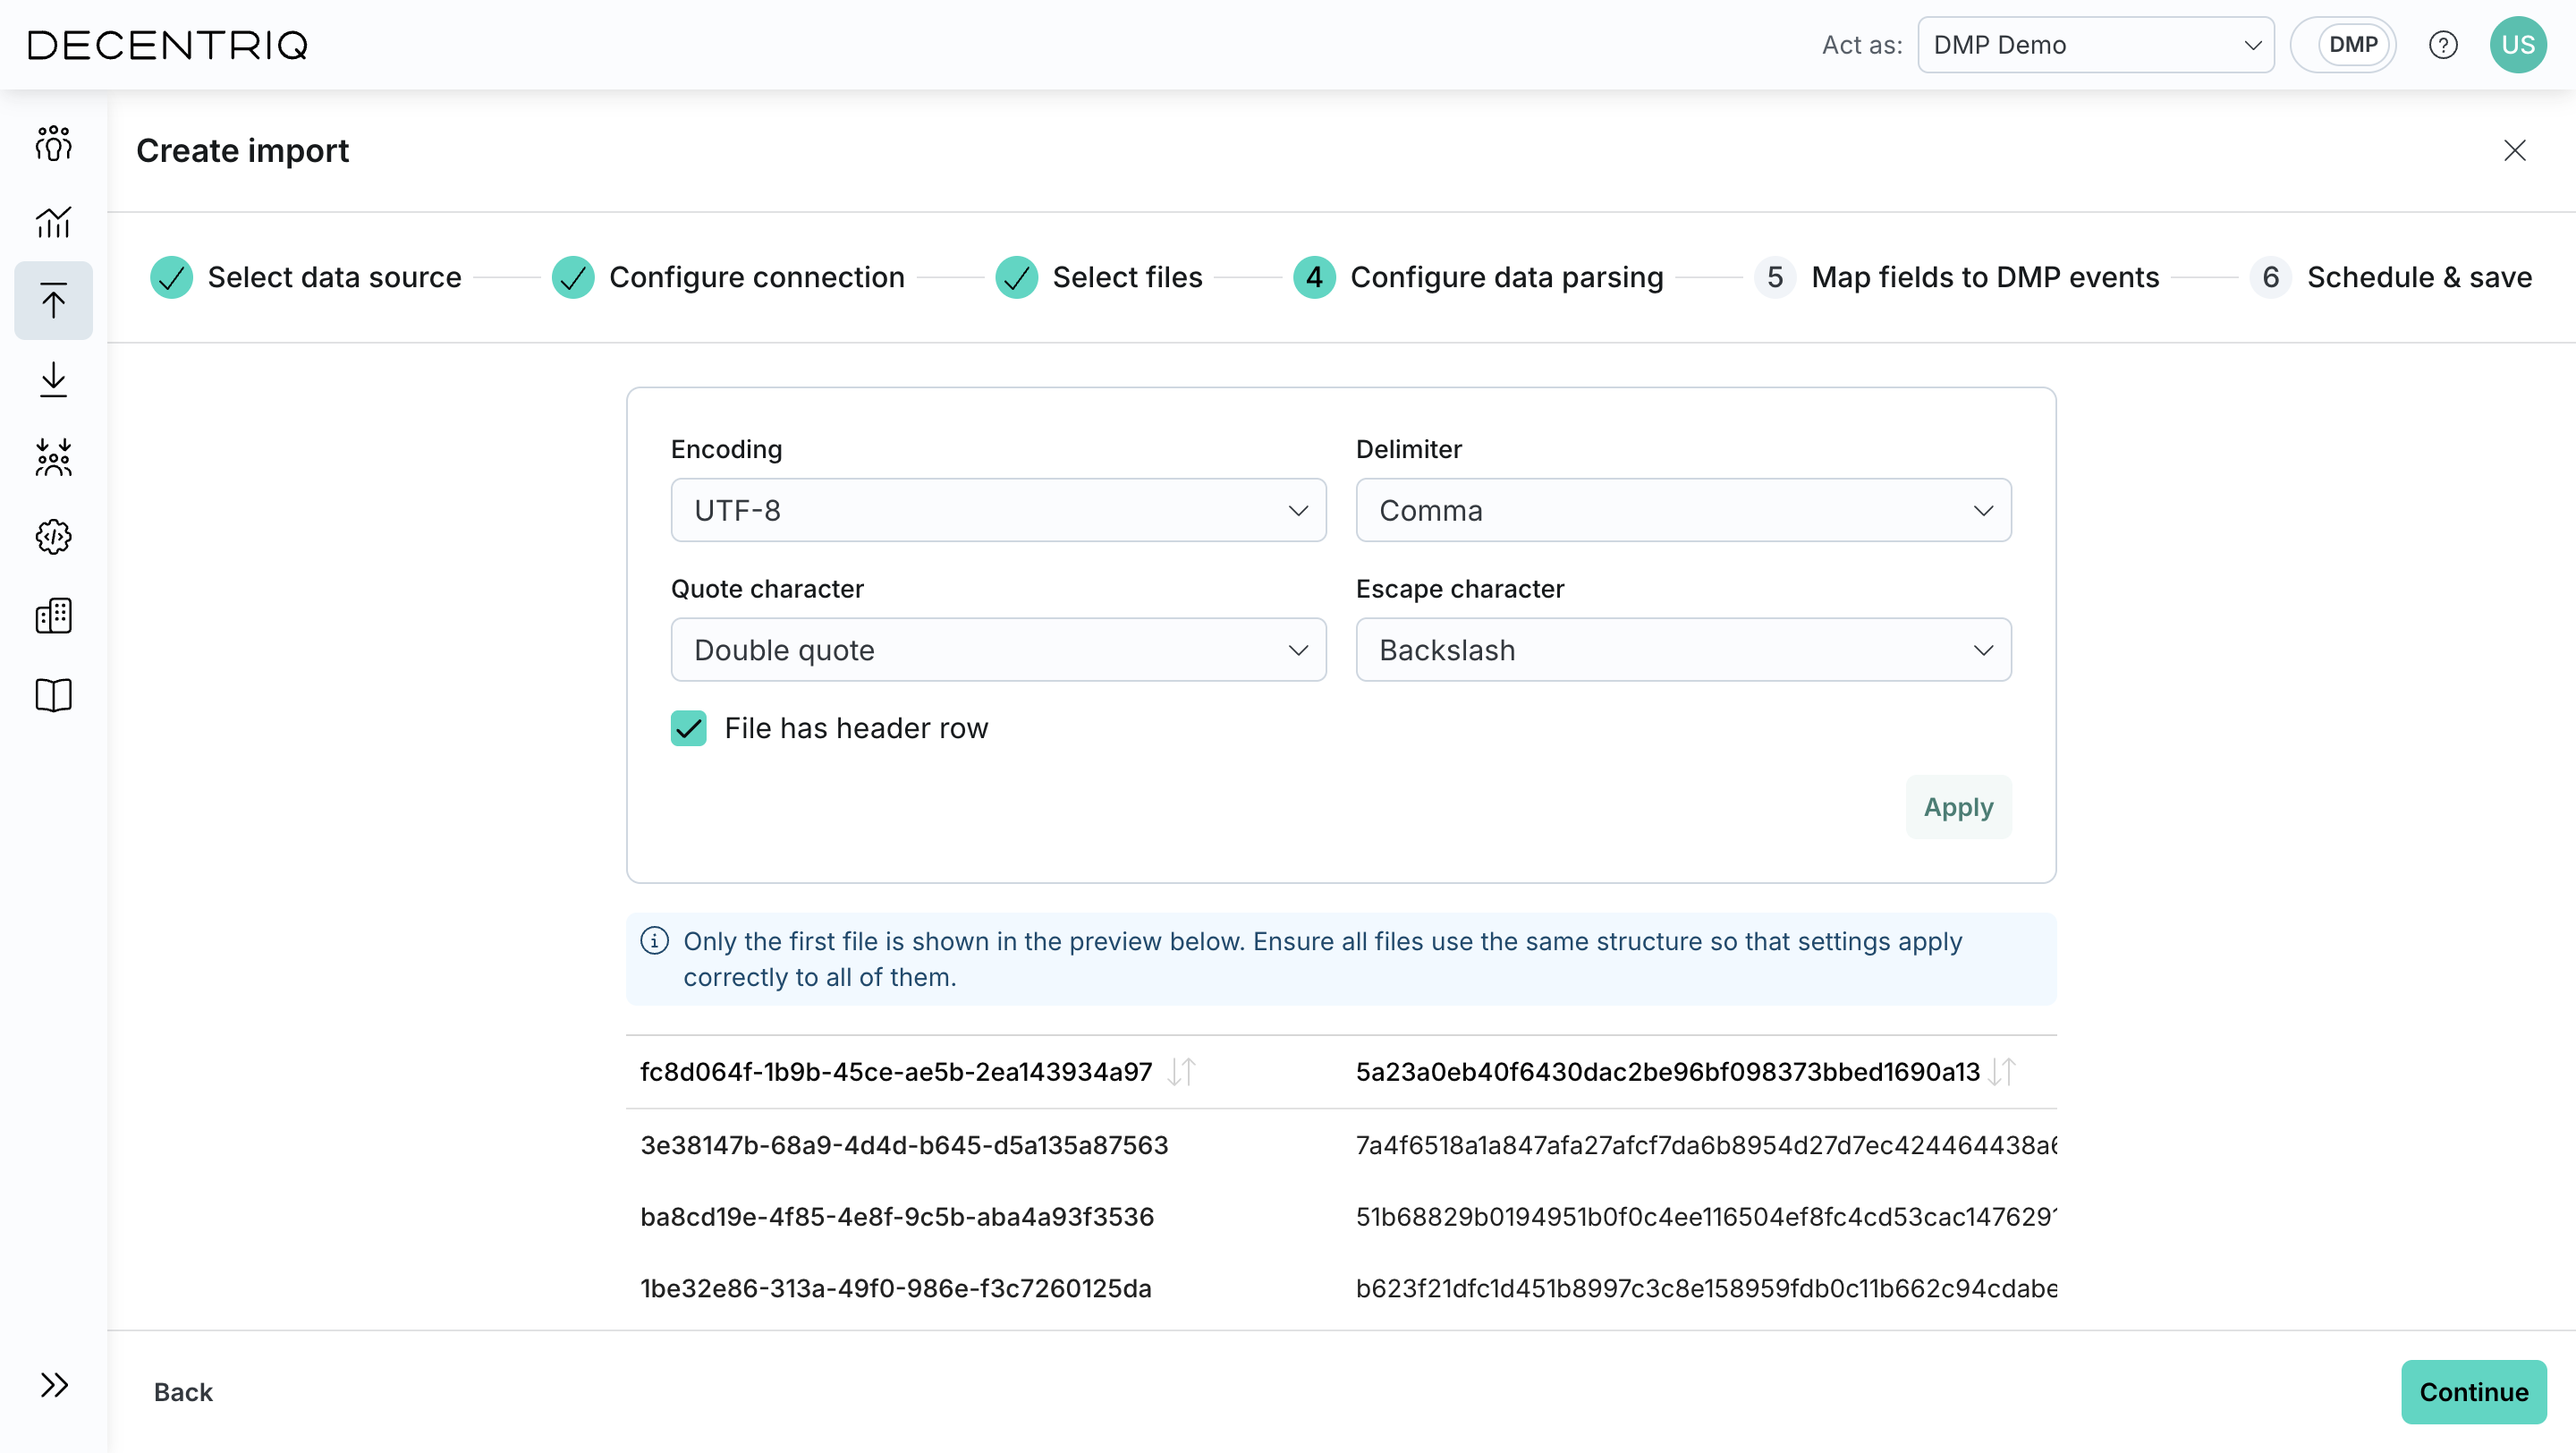This screenshot has width=2576, height=1453.
Task: Open the analytics chart sidebar icon
Action: point(53,222)
